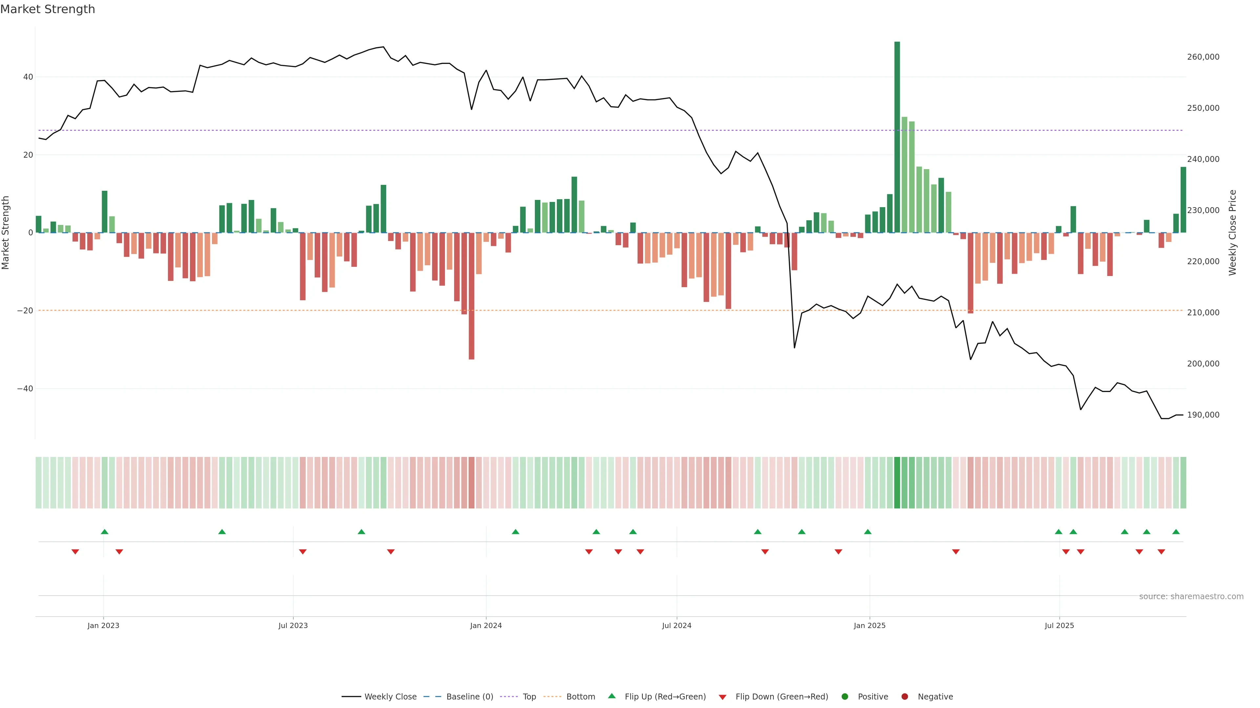Image resolution: width=1260 pixels, height=708 pixels.
Task: Click the deepest red bar before Jan 2024
Action: point(472,296)
